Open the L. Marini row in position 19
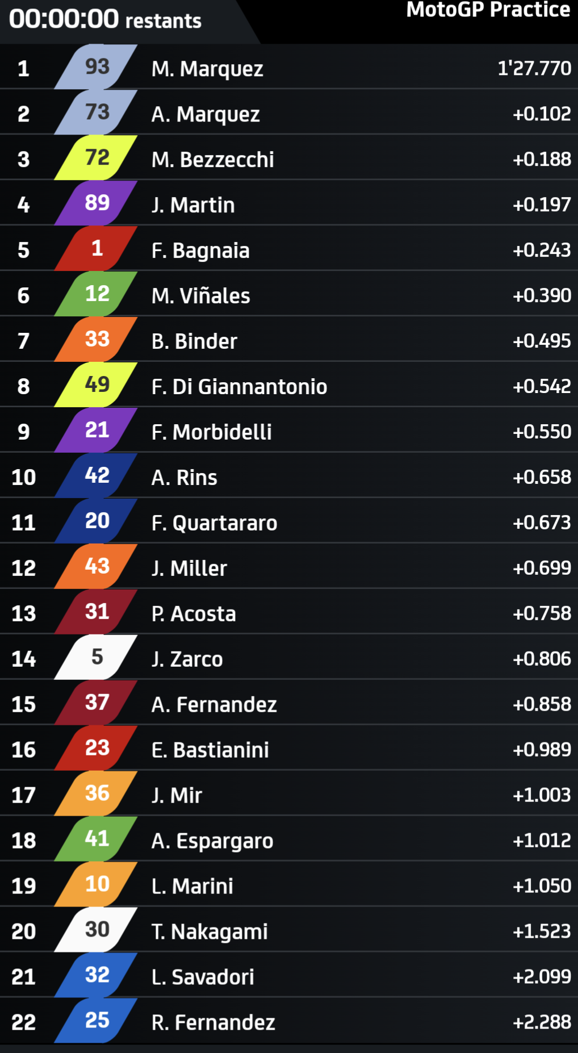The image size is (578, 1053). click(x=289, y=885)
